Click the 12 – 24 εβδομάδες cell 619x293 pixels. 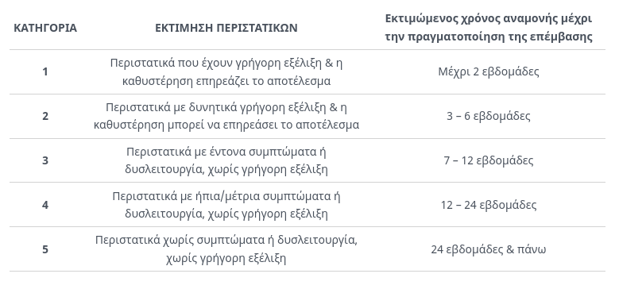point(489,205)
